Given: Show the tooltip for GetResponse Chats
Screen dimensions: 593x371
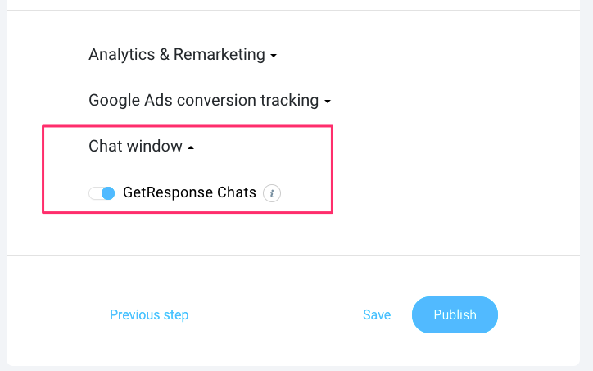Looking at the screenshot, I should click(272, 193).
